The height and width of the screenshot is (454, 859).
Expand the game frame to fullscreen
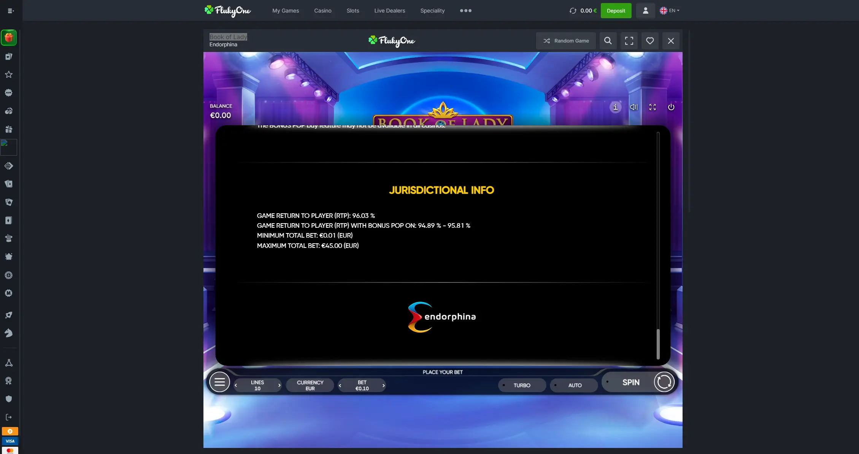tap(629, 41)
